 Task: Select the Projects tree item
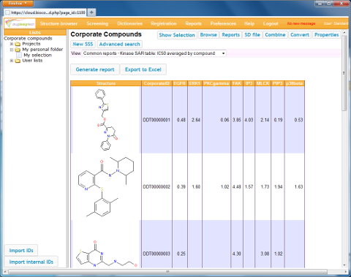coord(31,44)
